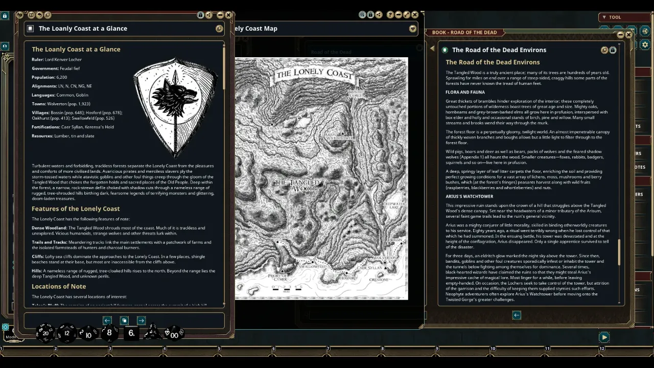Share the Loanly Coast at a Glance record
Viewport: 654px width, 368px height.
pos(208,15)
